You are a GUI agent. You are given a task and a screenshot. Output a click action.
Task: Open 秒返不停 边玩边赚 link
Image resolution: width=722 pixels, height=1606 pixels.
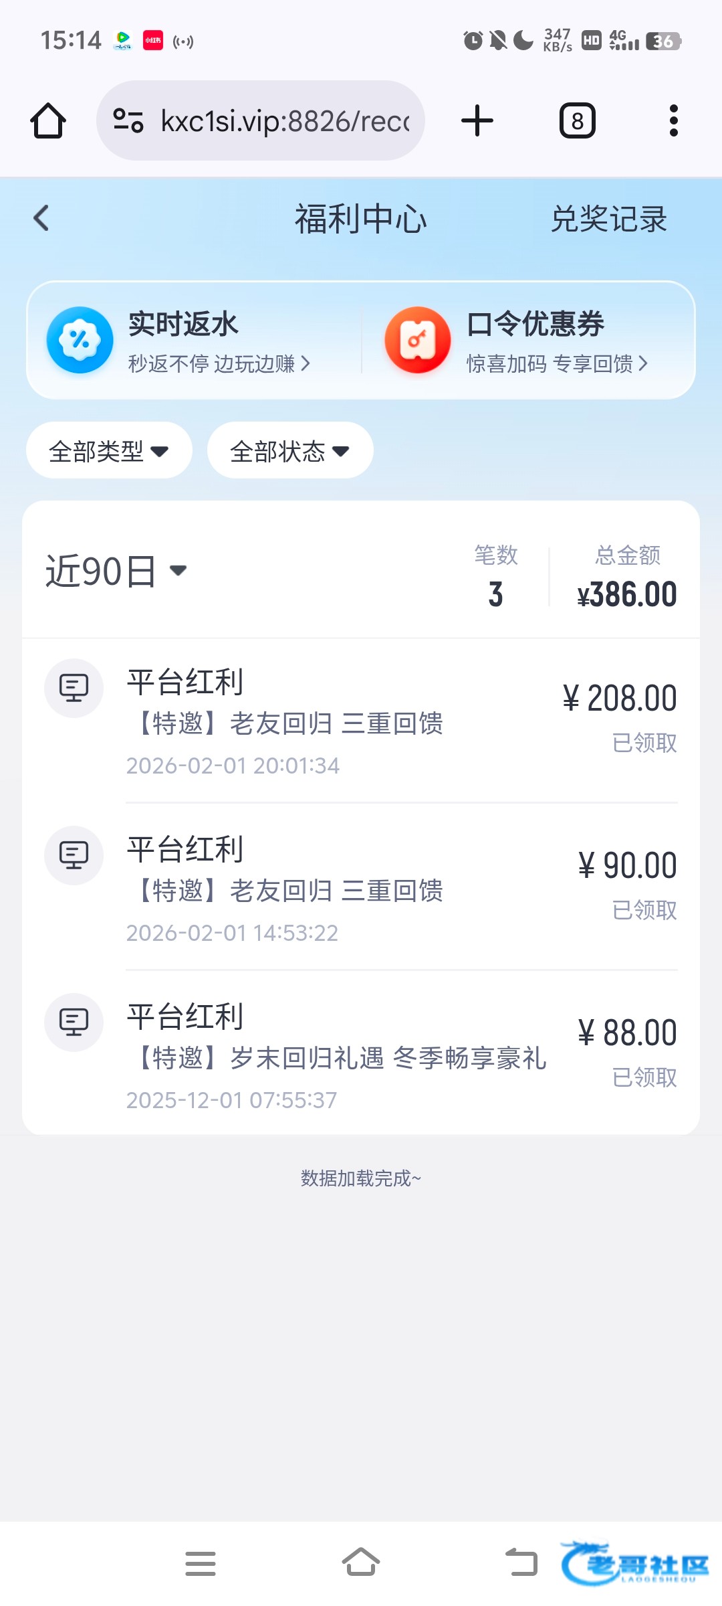click(x=219, y=364)
